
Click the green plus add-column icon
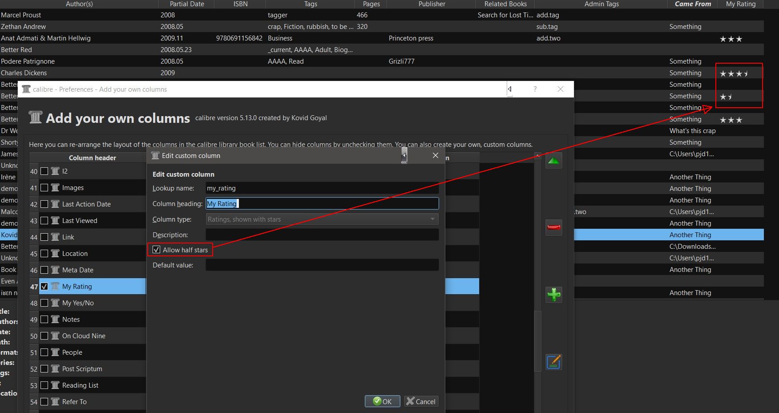pos(554,295)
